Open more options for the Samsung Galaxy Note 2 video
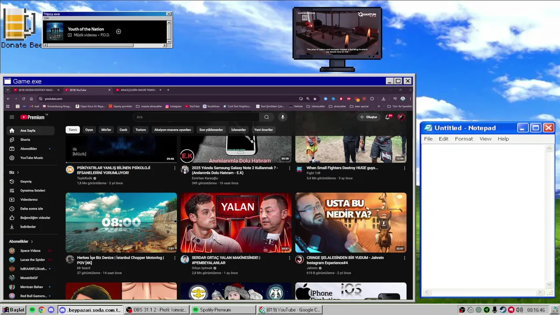 (289, 168)
